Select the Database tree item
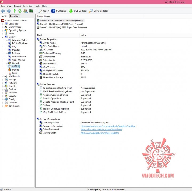The height and width of the screenshot is (191, 192). pyautogui.click(x=13, y=103)
